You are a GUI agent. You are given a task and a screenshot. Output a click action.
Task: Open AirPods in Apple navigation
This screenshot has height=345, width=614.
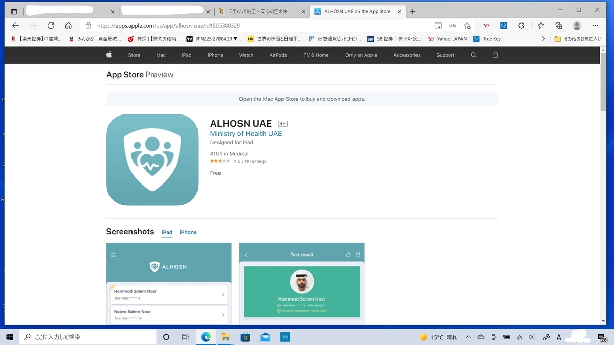click(278, 55)
